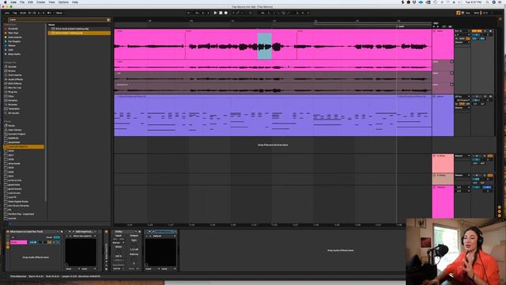Open the Options menu
This screenshot has width=506, height=285.
pyautogui.click(x=63, y=2)
